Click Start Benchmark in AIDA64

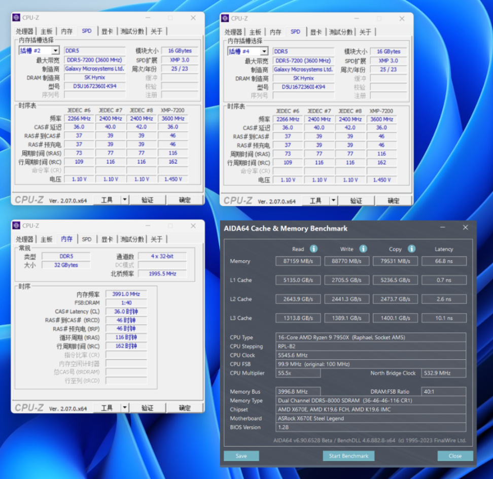(x=348, y=456)
